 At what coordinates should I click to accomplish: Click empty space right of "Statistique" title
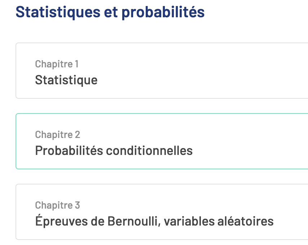pos(202,80)
